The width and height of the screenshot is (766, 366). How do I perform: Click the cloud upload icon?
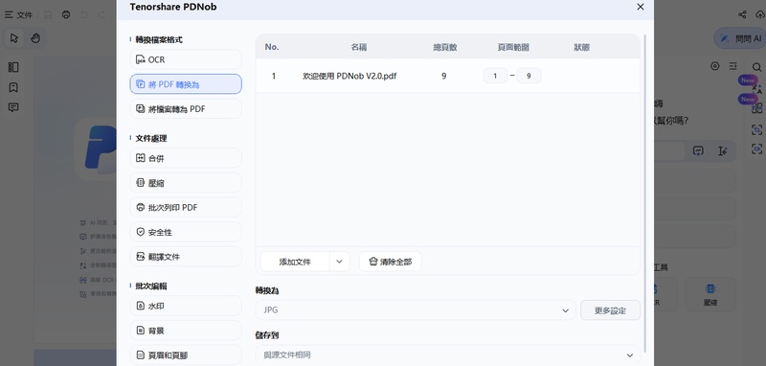tap(759, 14)
